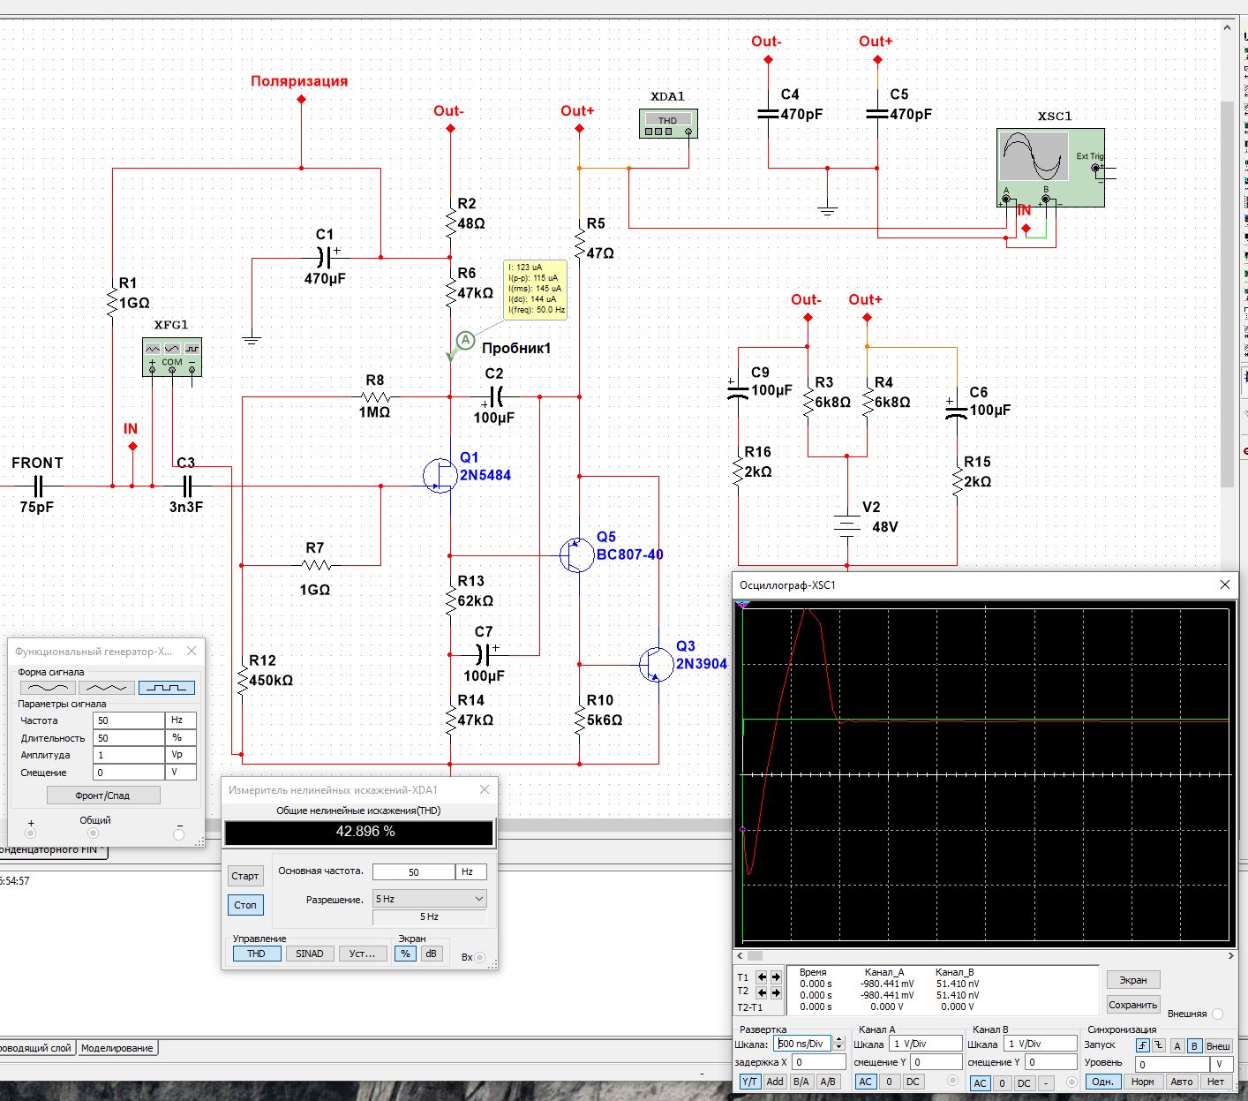Viewport: 1248px width, 1101px height.
Task: Open frequency unit Hz selector in generator
Action: pyautogui.click(x=182, y=720)
